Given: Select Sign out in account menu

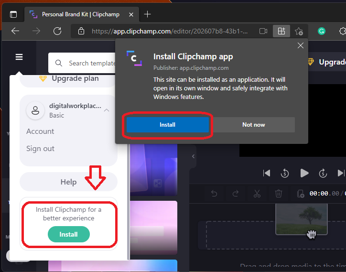Looking at the screenshot, I should (40, 149).
